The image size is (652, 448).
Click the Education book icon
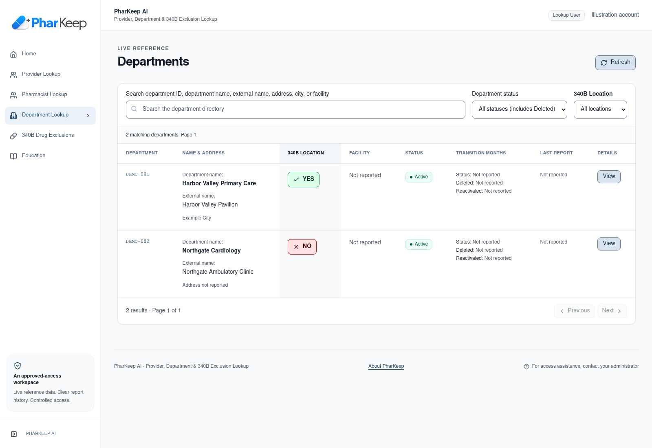pos(13,156)
